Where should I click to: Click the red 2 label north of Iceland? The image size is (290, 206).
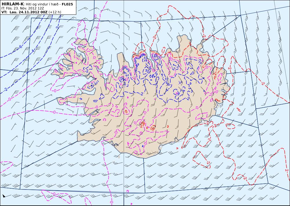click(x=154, y=37)
